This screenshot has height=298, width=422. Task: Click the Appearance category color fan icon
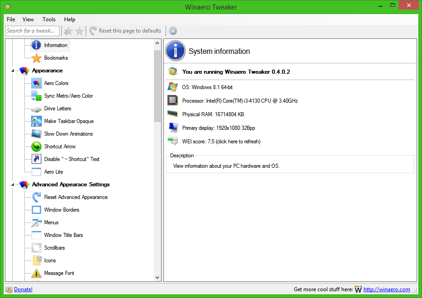[24, 71]
